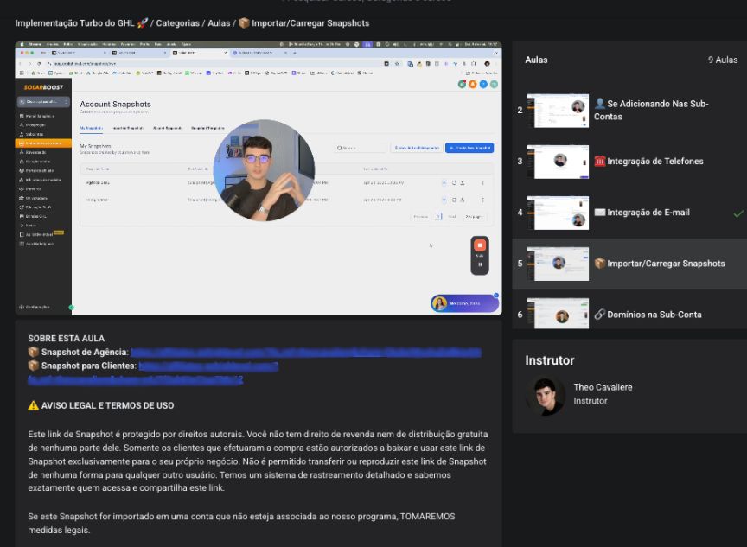Toggle the completed checkmark on Integração de E-mail
The width and height of the screenshot is (747, 547).
pyautogui.click(x=738, y=213)
